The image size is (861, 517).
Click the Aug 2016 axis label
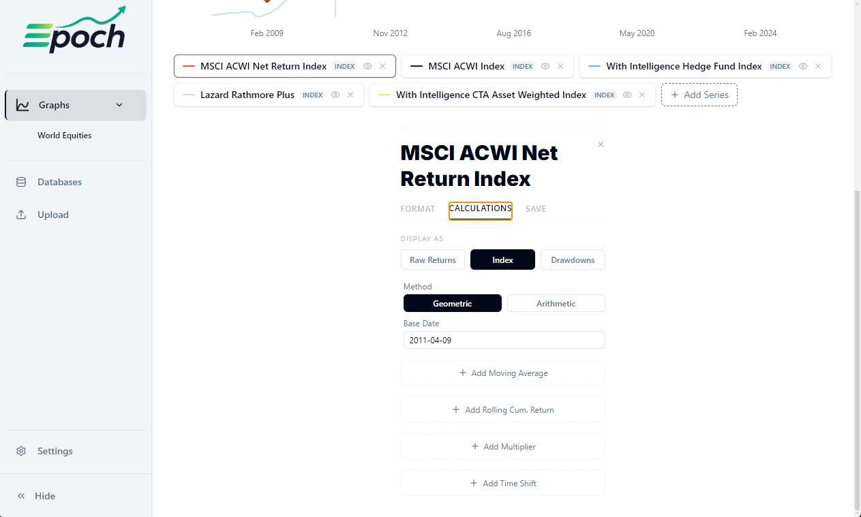pos(513,33)
